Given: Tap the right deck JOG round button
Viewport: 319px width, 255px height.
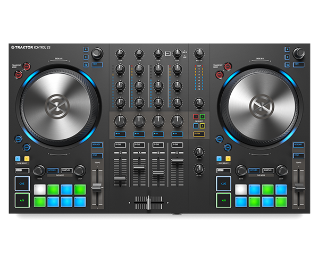Looking at the screenshot, I should pos(228,147).
